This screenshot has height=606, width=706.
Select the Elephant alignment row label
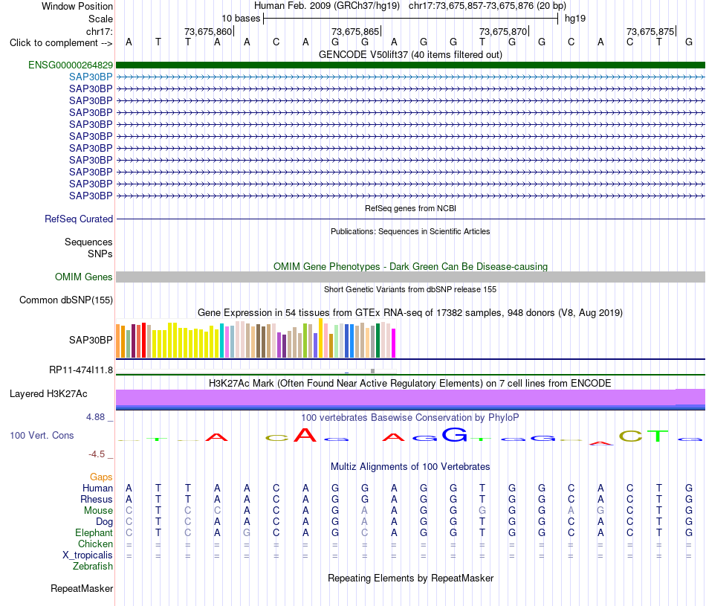(x=94, y=532)
